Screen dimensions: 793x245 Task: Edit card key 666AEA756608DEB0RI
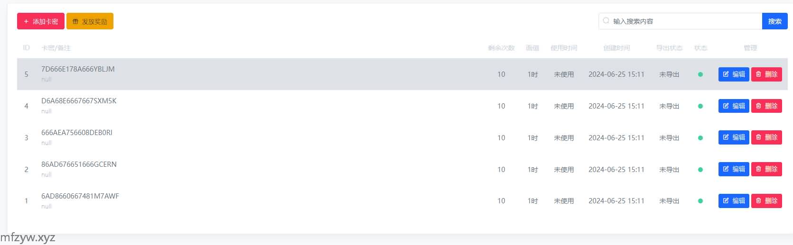tap(733, 137)
